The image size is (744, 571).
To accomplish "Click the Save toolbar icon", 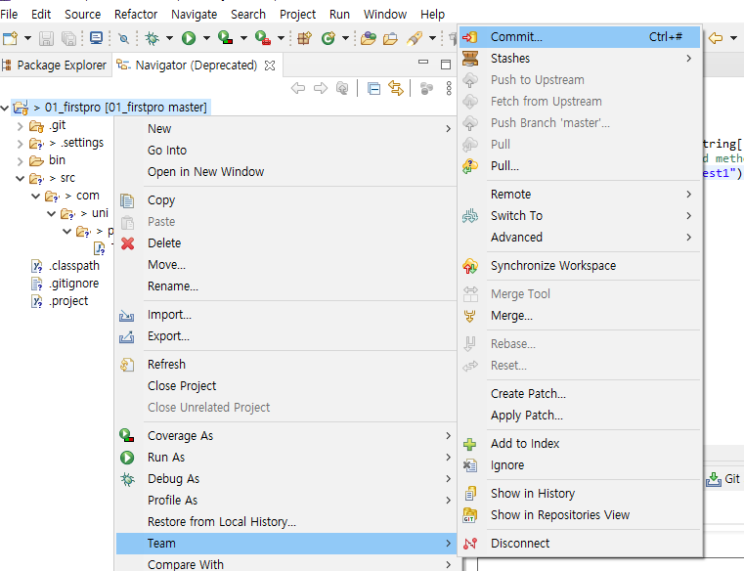I will pos(46,38).
